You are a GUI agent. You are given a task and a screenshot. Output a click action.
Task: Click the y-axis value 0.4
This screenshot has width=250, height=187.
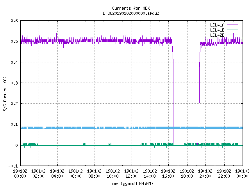click(14, 62)
